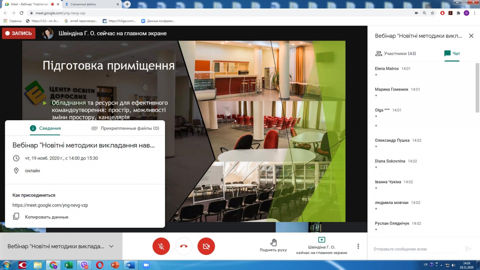The image size is (480, 270).
Task: Switch to Участники (43) tab
Action: click(x=396, y=53)
